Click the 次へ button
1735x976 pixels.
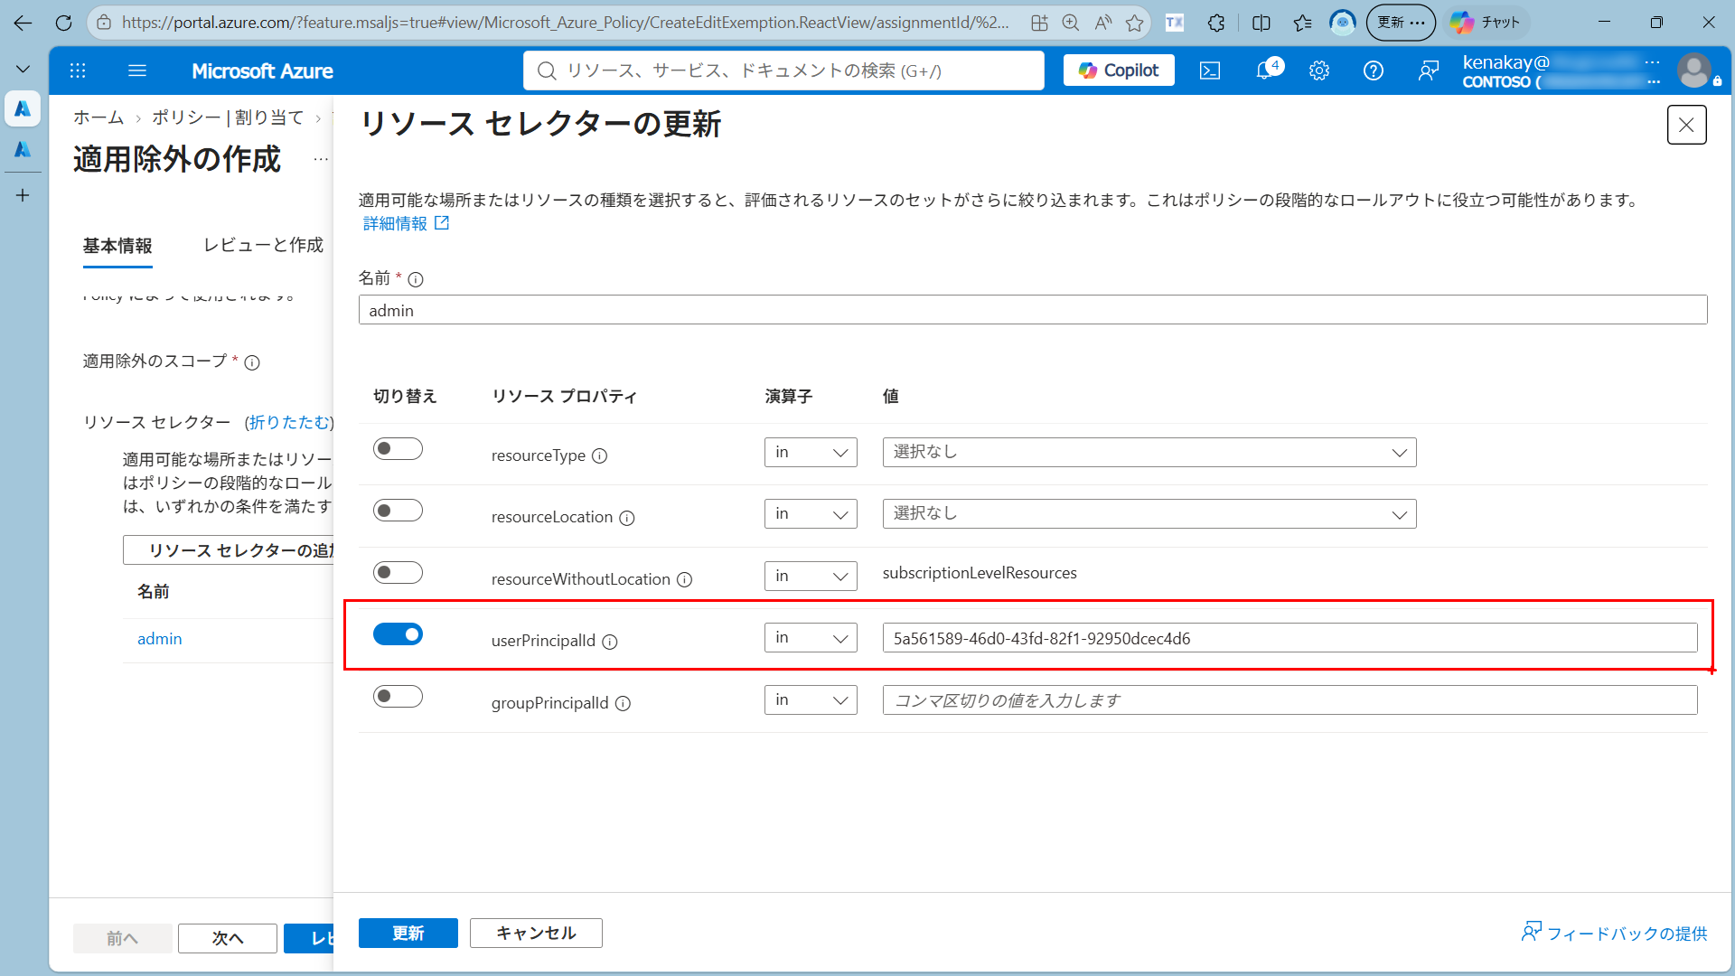pyautogui.click(x=228, y=939)
